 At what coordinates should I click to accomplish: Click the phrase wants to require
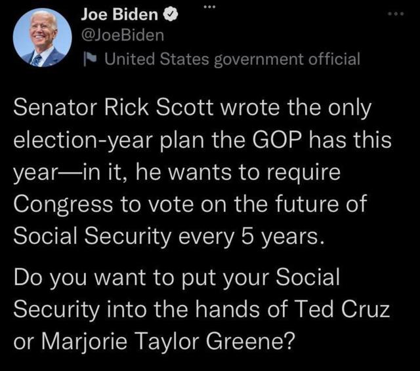point(255,172)
